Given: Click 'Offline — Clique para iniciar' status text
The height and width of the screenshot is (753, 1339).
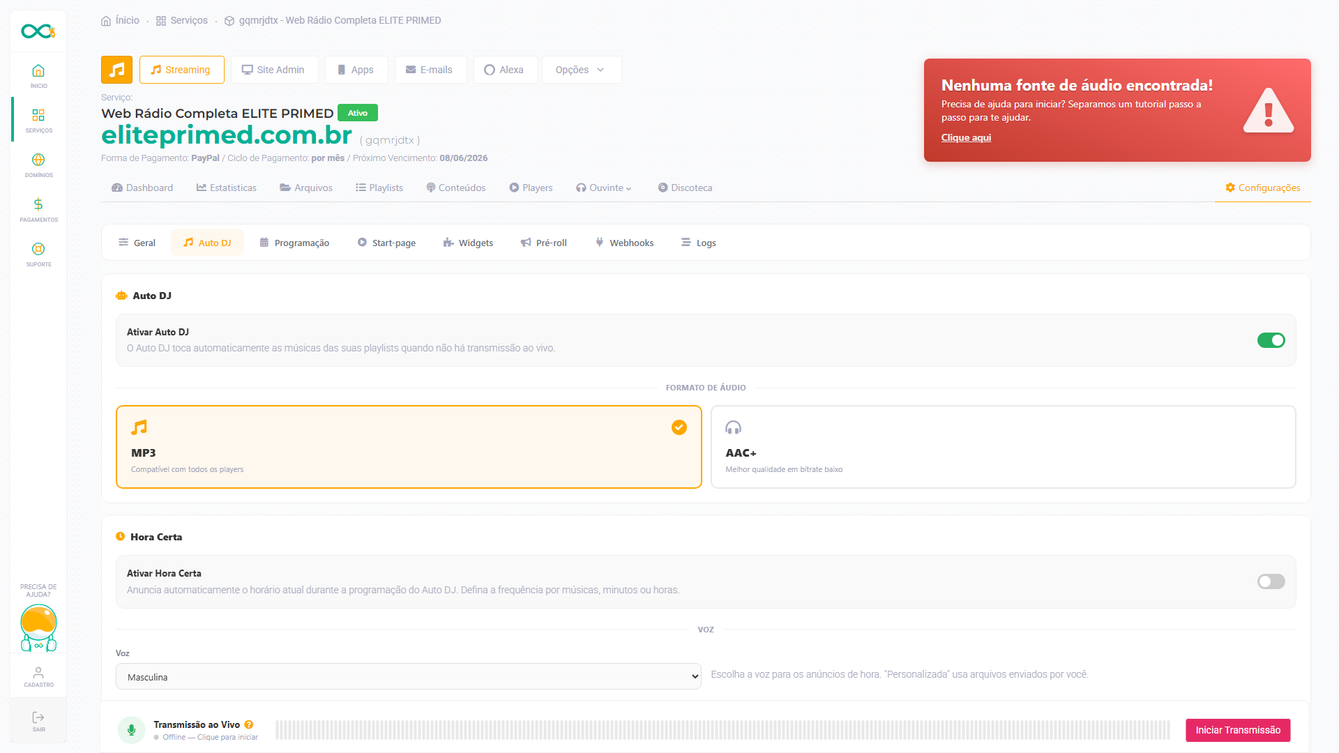Looking at the screenshot, I should (210, 738).
